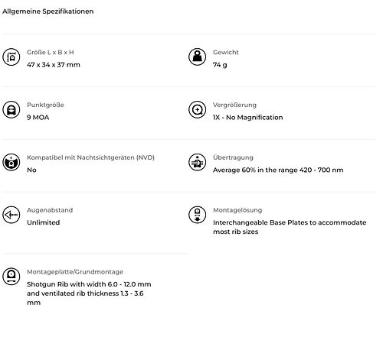This screenshot has width=383, height=337.
Task: Select the Allgemeine Spezifikationen heading
Action: click(48, 11)
